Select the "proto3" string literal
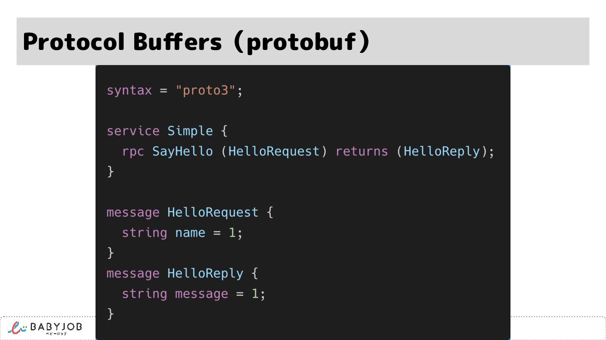The width and height of the screenshot is (606, 340). [x=205, y=90]
